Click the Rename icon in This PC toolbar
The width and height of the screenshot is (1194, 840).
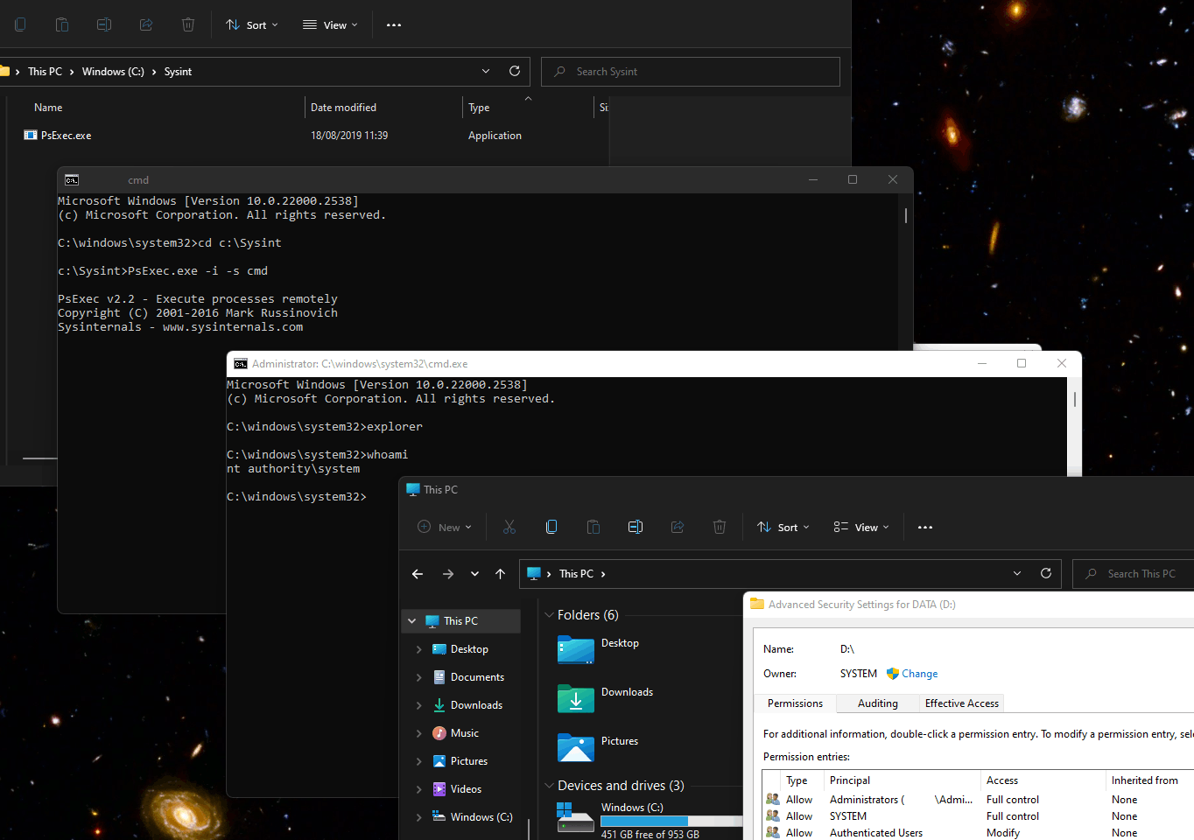point(636,527)
